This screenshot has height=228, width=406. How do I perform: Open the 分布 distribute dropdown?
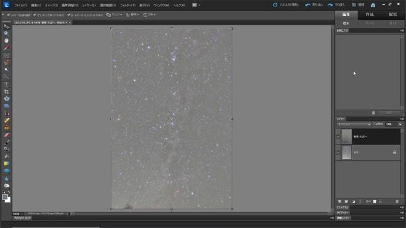coord(149,15)
